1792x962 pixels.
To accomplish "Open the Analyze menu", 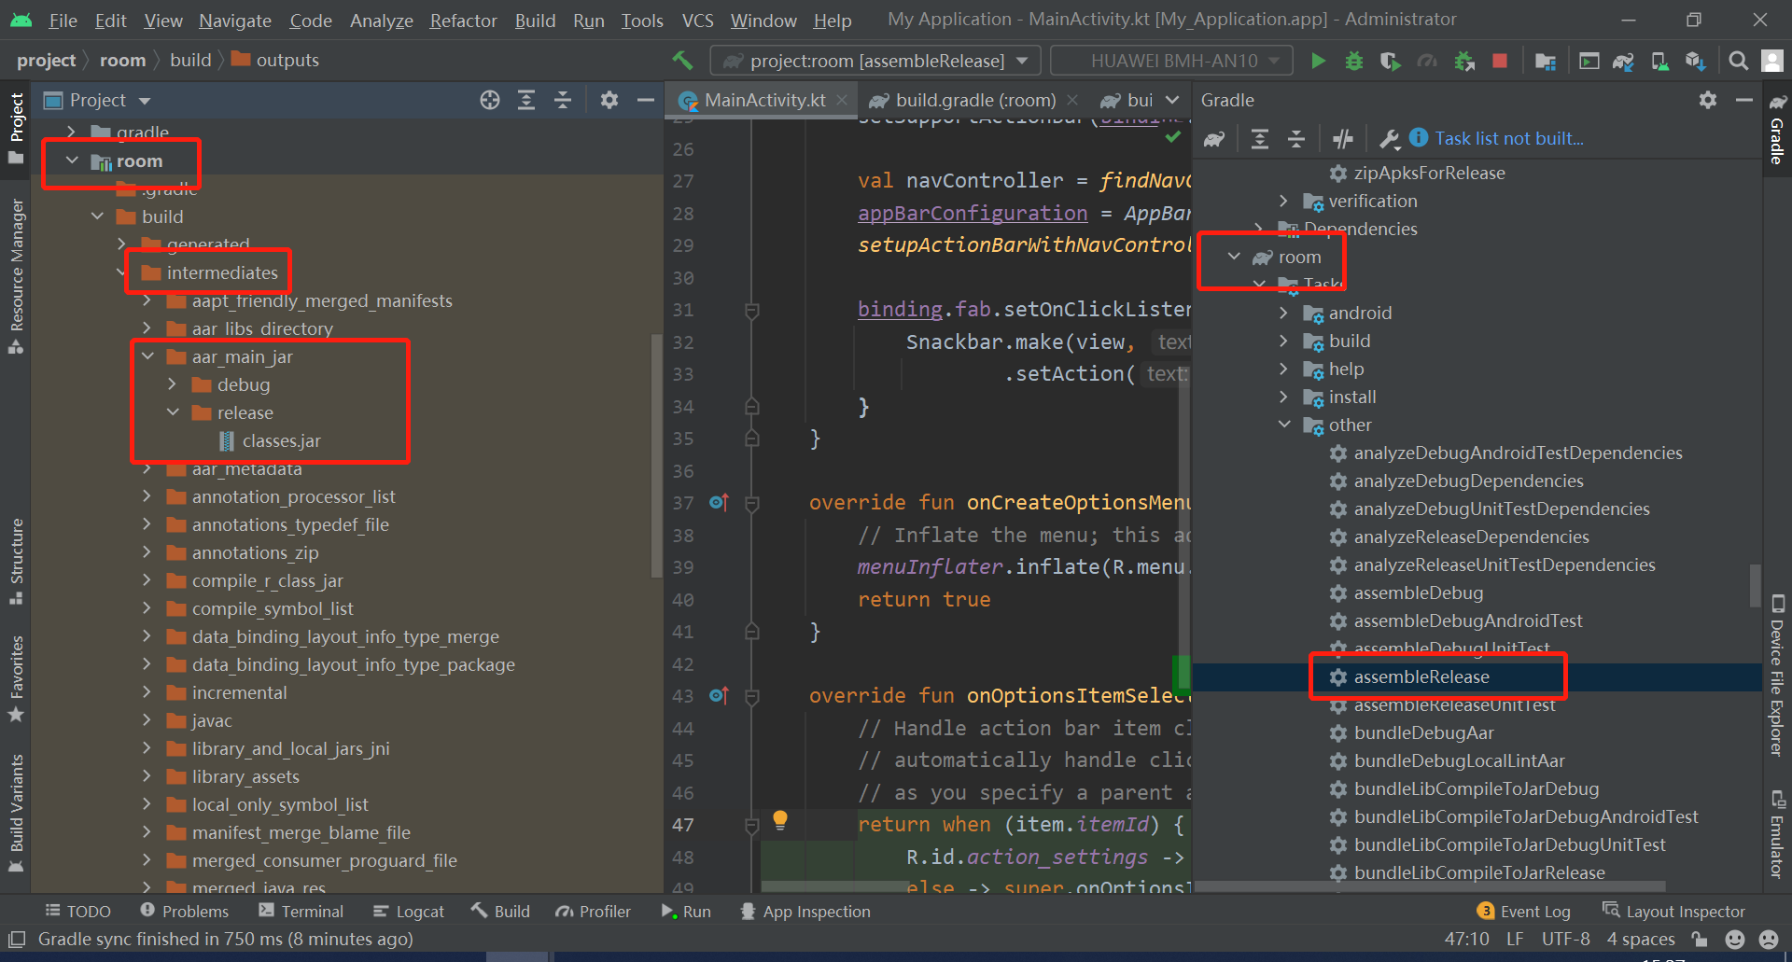I will coord(381,21).
